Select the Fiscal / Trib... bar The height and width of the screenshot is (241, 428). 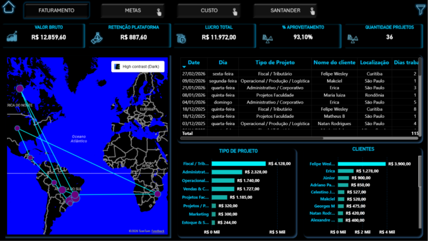pos(238,164)
